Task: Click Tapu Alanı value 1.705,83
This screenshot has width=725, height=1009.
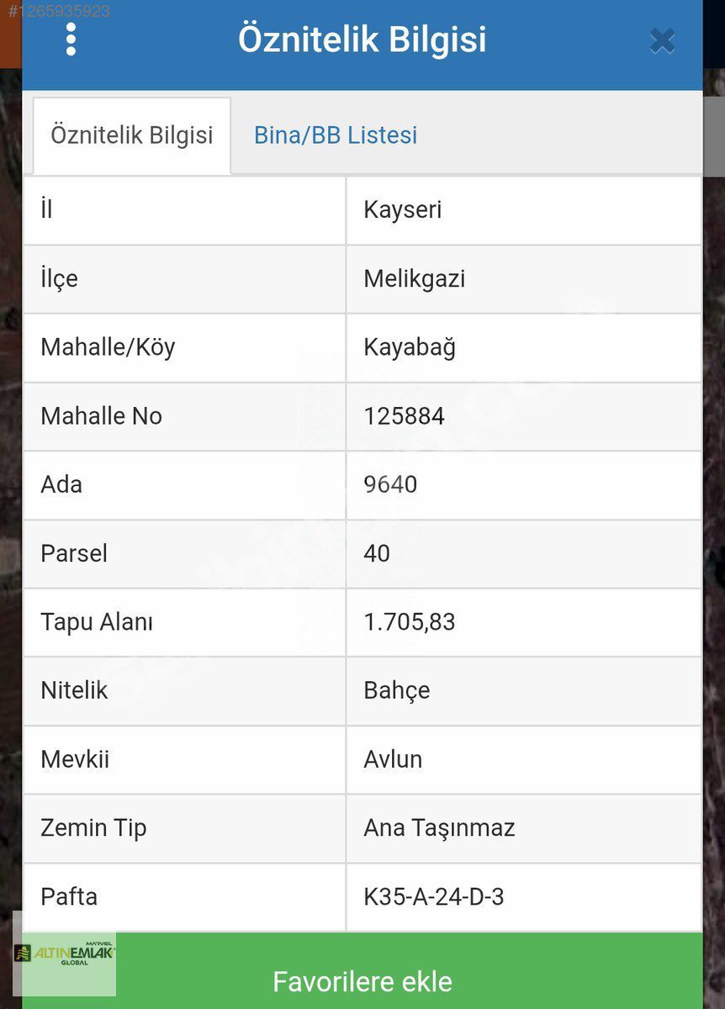Action: click(410, 622)
